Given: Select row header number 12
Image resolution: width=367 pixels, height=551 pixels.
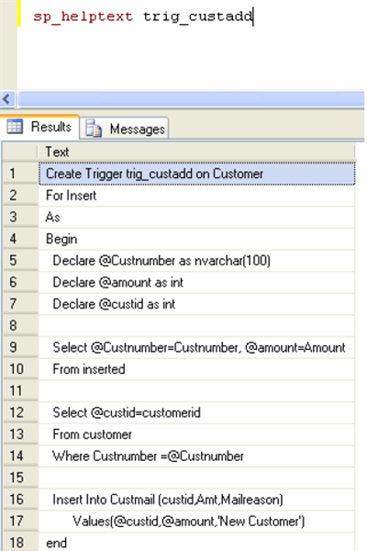Looking at the screenshot, I should pos(20,412).
